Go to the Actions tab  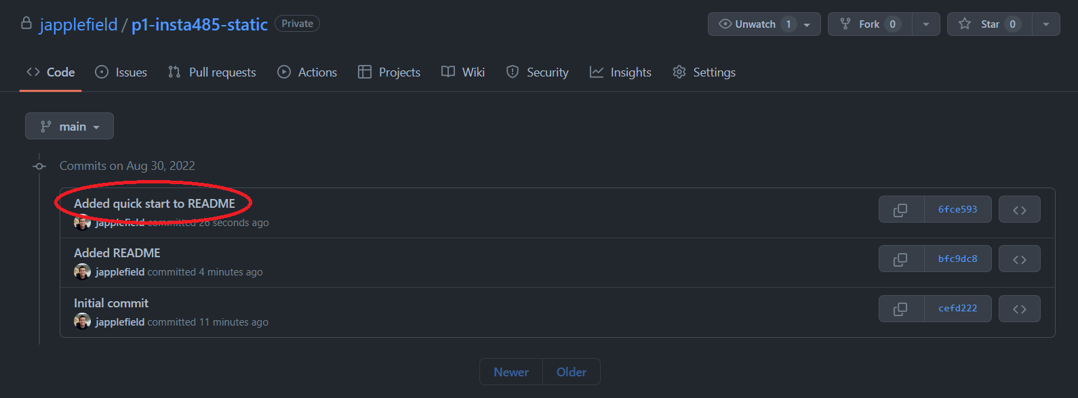click(x=307, y=72)
